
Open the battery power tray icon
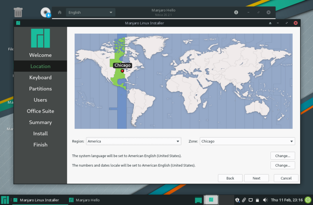[x=257, y=200]
